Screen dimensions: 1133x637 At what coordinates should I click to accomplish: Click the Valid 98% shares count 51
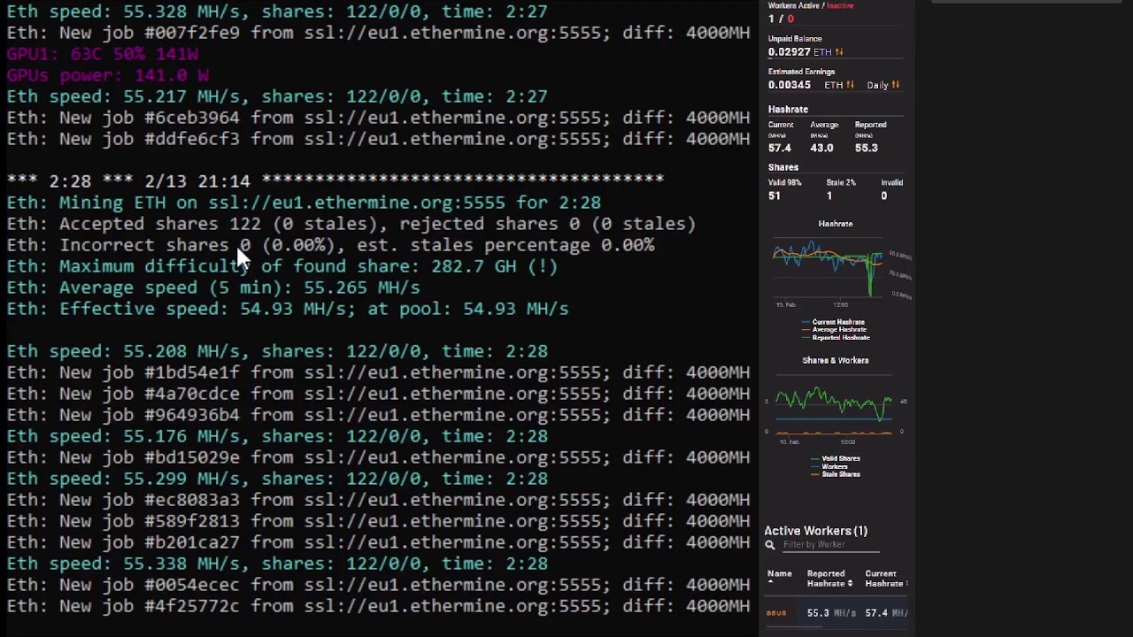[775, 196]
